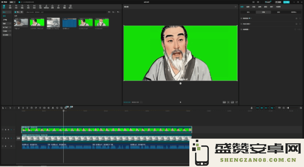Open the Media panel in the top toolbar
The width and height of the screenshot is (304, 167).
(x=4, y=6)
